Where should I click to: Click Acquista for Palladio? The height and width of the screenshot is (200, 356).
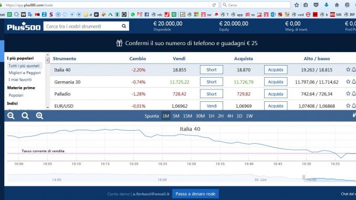(276, 94)
